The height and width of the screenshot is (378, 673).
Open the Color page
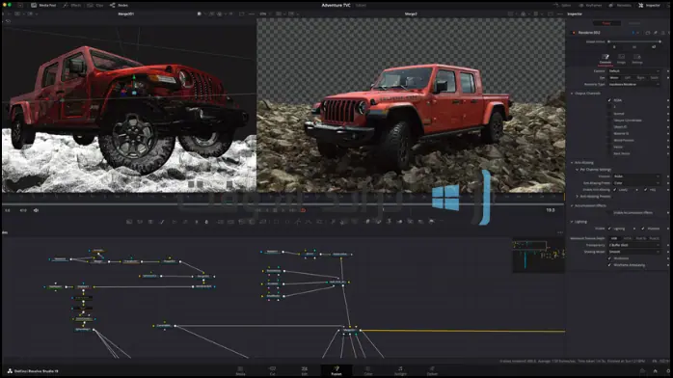pyautogui.click(x=368, y=370)
